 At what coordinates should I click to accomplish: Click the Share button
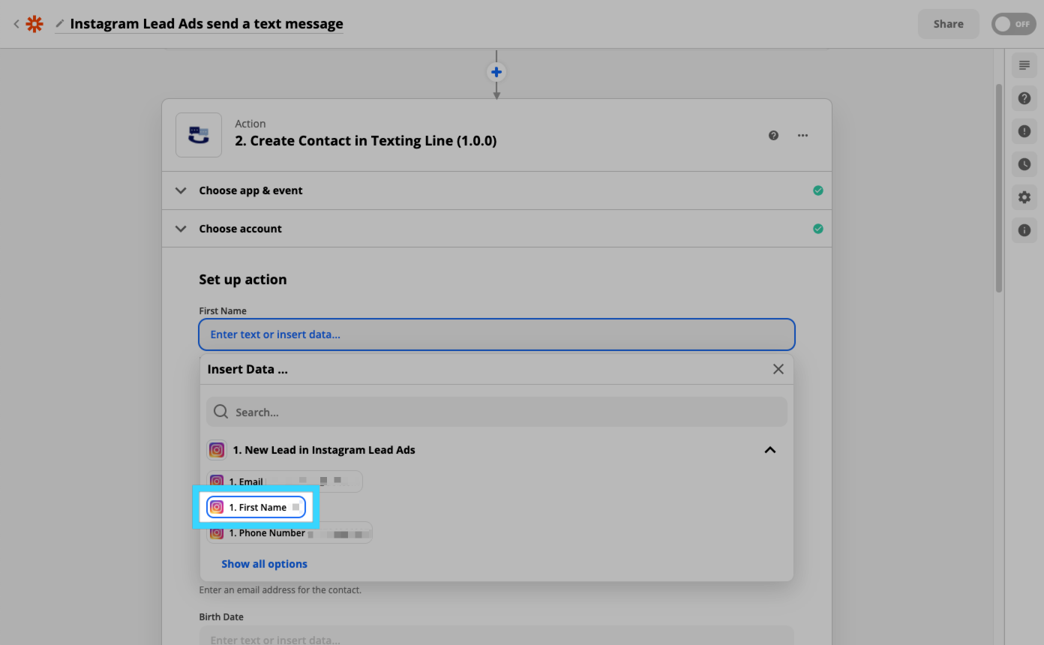pos(948,24)
